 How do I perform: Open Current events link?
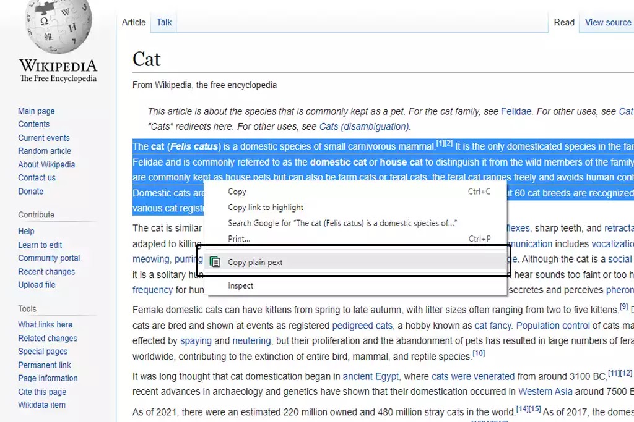[44, 138]
